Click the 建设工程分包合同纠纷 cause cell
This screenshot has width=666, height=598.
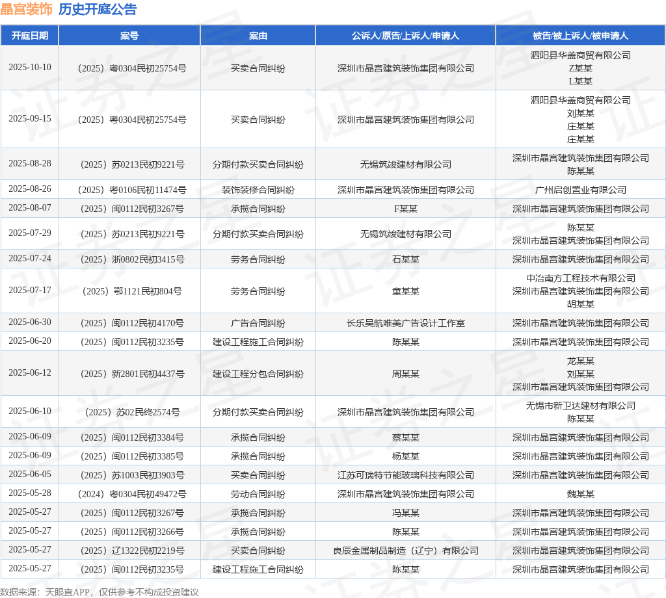(x=258, y=374)
